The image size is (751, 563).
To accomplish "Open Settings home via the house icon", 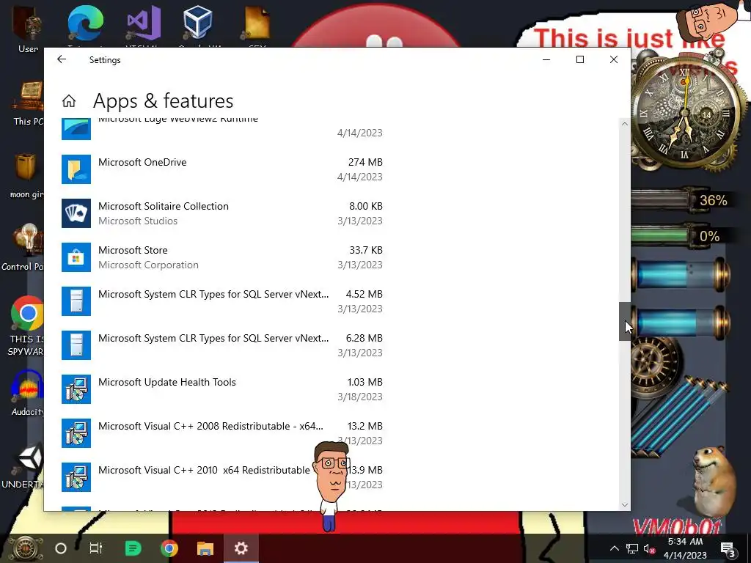I will [x=69, y=101].
